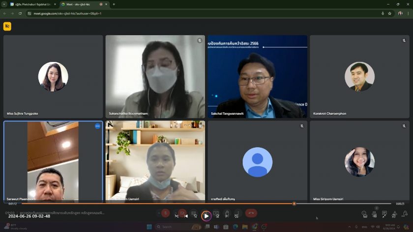Click the Chrome three-dot menu

pos(409,13)
